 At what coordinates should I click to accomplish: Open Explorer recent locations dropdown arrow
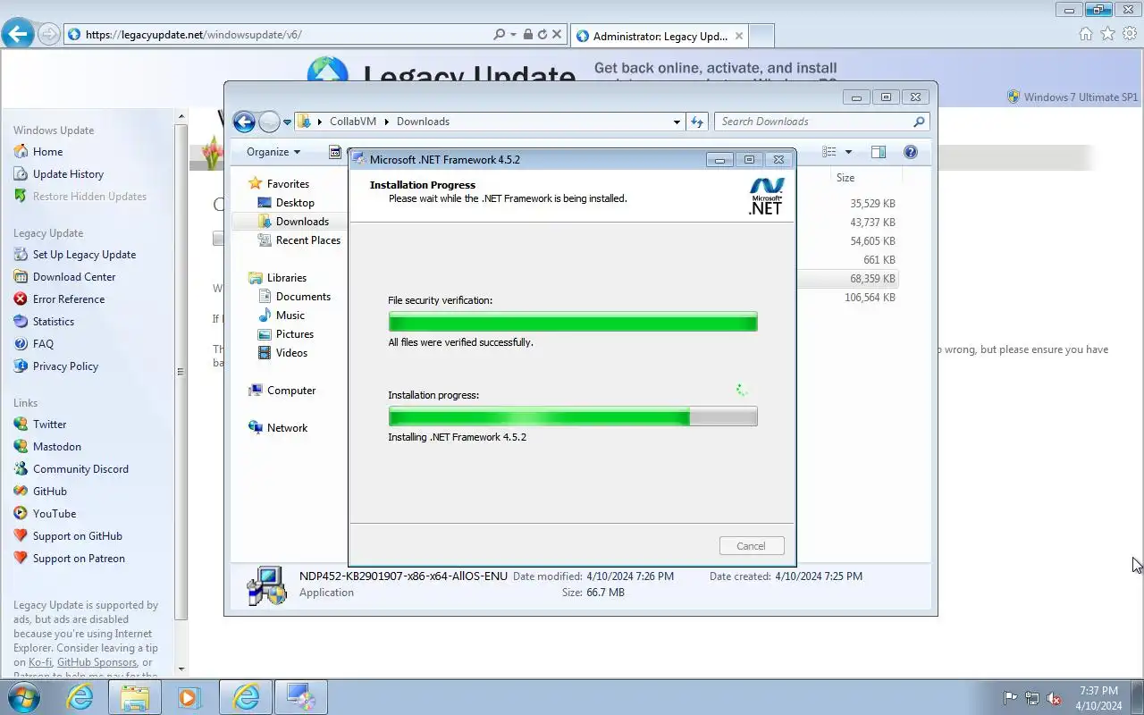(287, 122)
